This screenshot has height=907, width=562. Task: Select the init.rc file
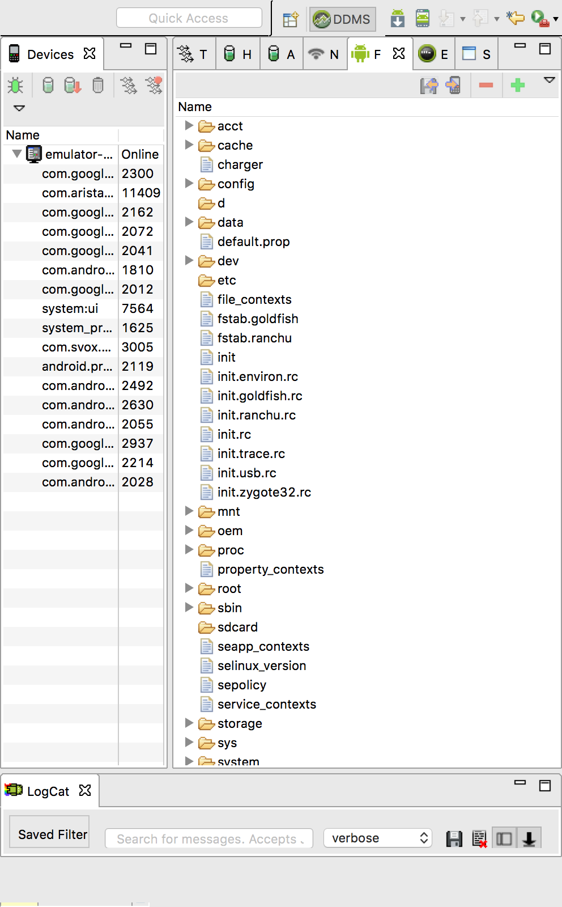point(234,434)
